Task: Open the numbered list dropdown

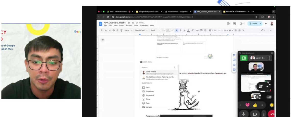Action: (231, 30)
